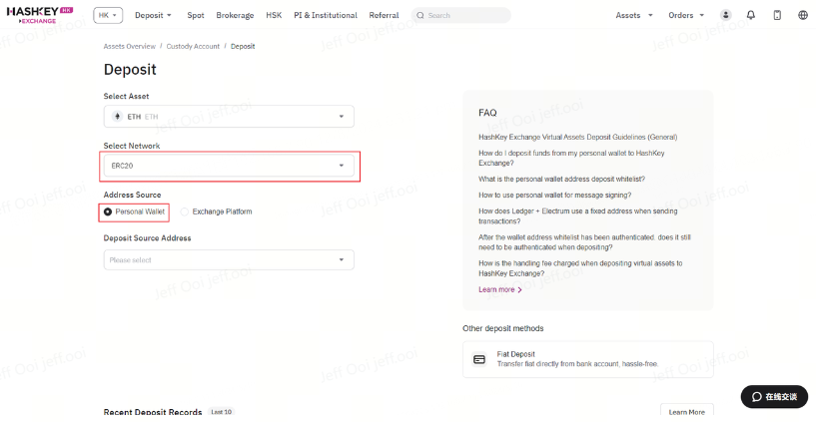Click the Fiat Deposit card icon
Image resolution: width=816 pixels, height=422 pixels.
[x=479, y=359]
